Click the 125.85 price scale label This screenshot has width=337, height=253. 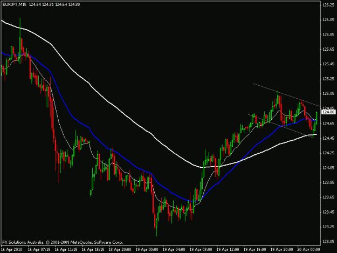(x=328, y=35)
